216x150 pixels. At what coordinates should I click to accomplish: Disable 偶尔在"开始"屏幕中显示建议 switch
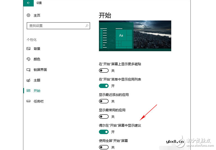(x=104, y=132)
